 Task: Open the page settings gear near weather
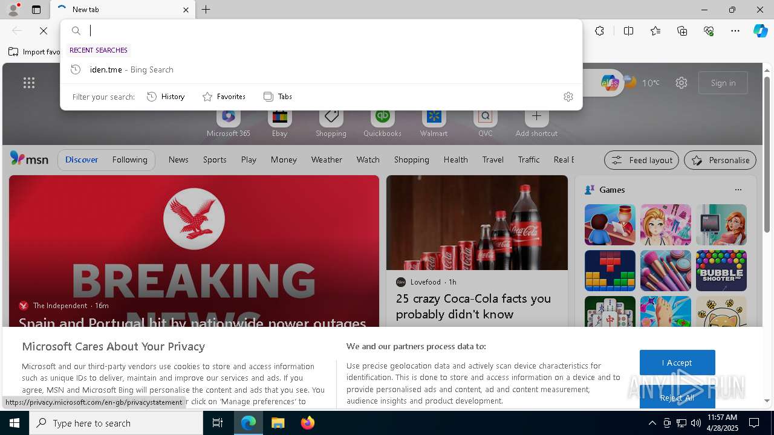(x=681, y=83)
